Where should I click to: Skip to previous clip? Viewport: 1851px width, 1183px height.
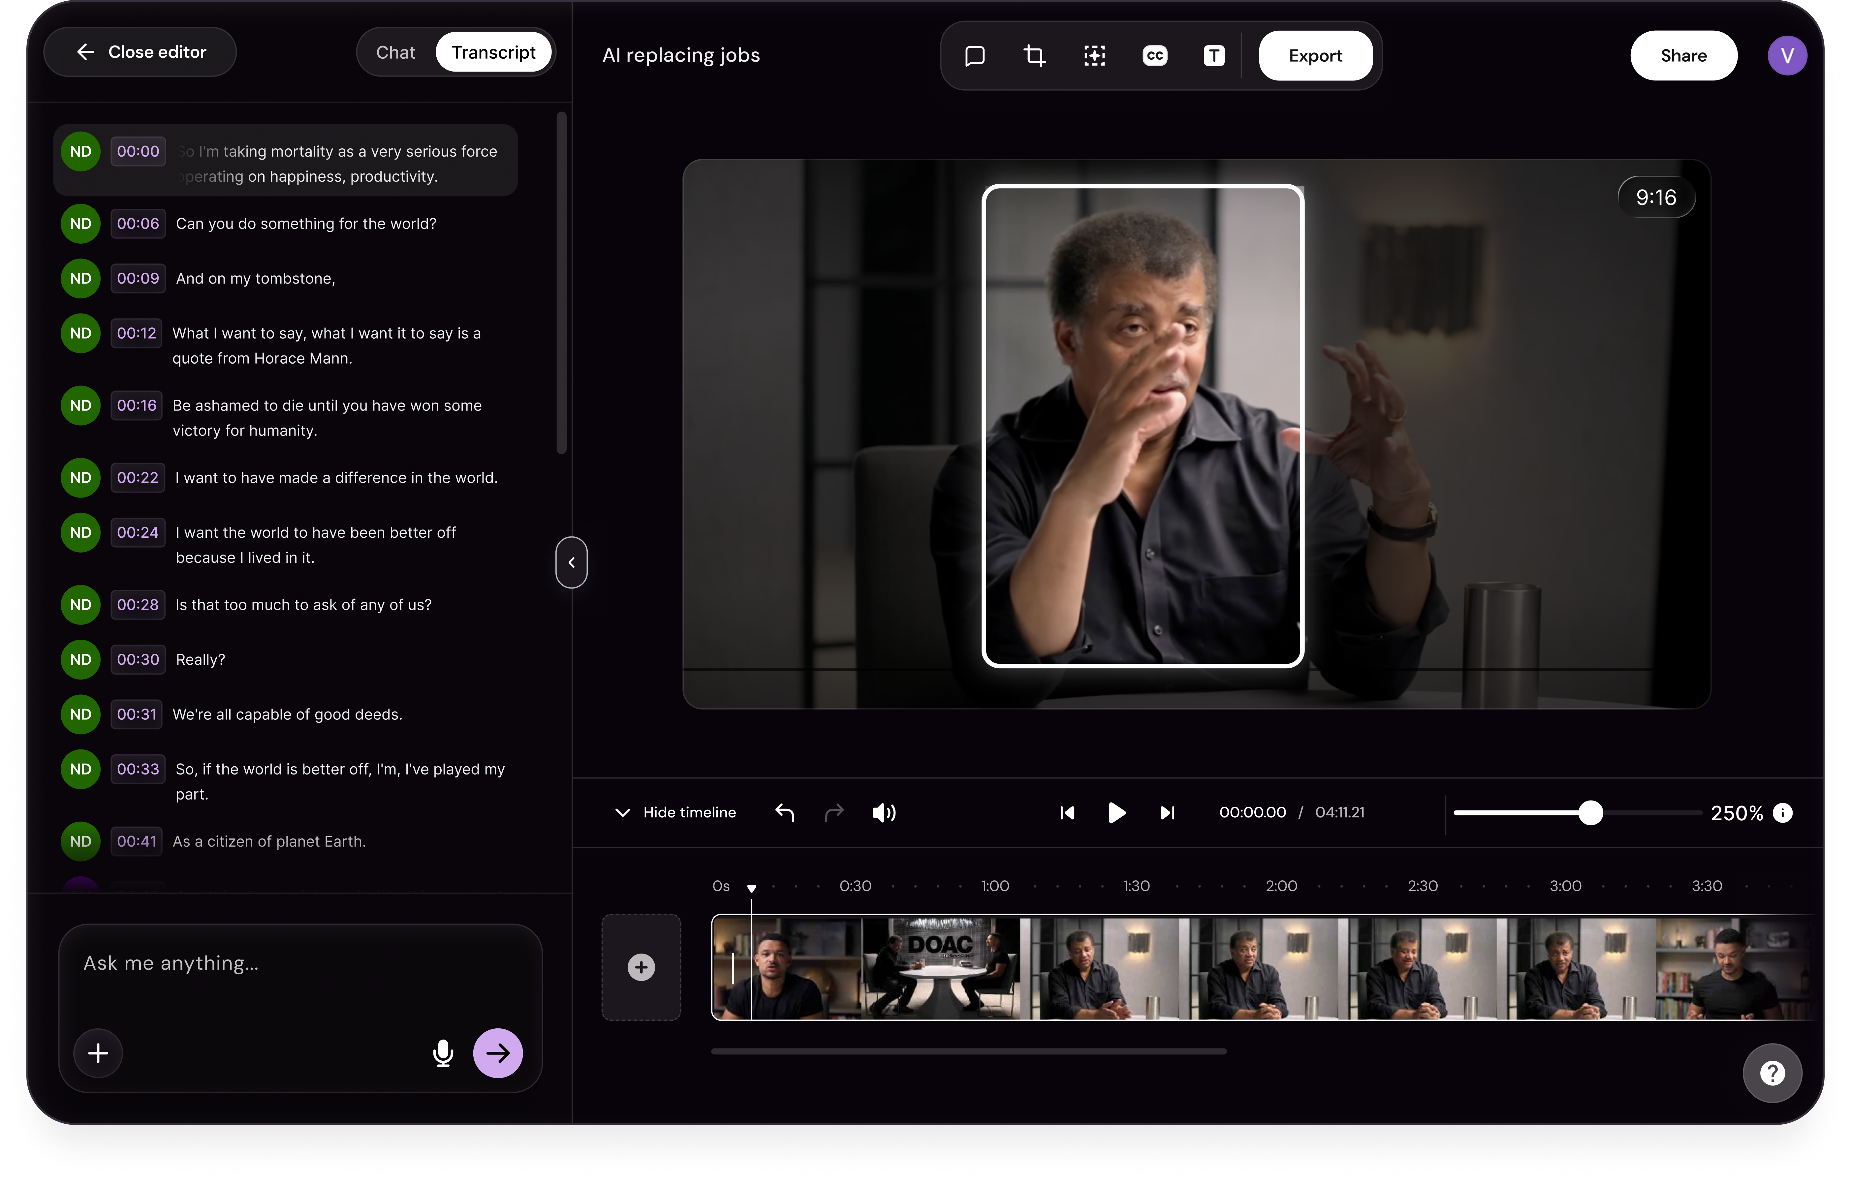point(1067,812)
